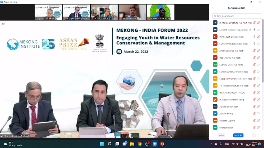Select Baptiste Dupont participant name
The height and width of the screenshot is (148, 264).
(227, 120)
